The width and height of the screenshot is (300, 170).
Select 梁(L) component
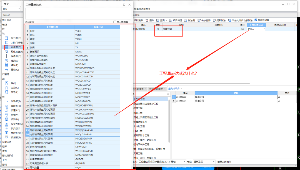13,83
